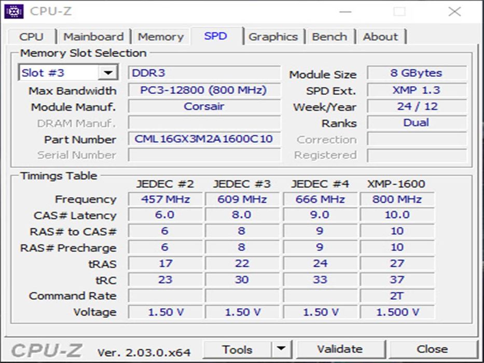Click the CPU-Z app icon in title bar
Screen dimensions: 484x363
click(14, 12)
